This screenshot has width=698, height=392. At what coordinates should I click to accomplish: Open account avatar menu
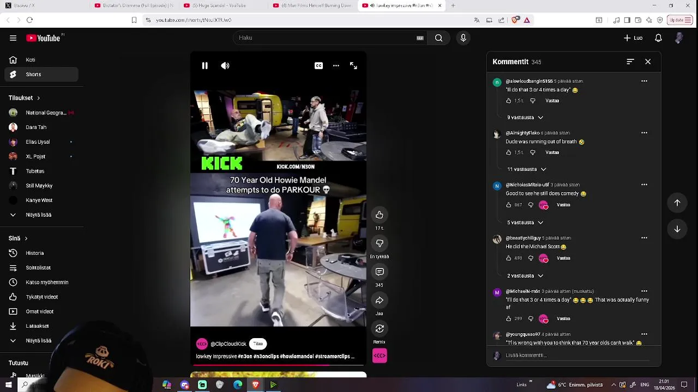click(679, 38)
